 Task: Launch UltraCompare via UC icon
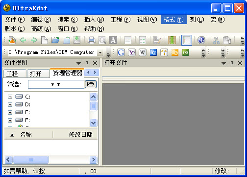201,40
